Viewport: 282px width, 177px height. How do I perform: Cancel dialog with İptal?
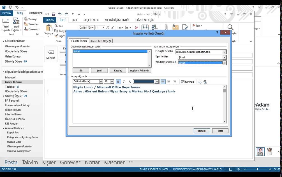[220, 131]
